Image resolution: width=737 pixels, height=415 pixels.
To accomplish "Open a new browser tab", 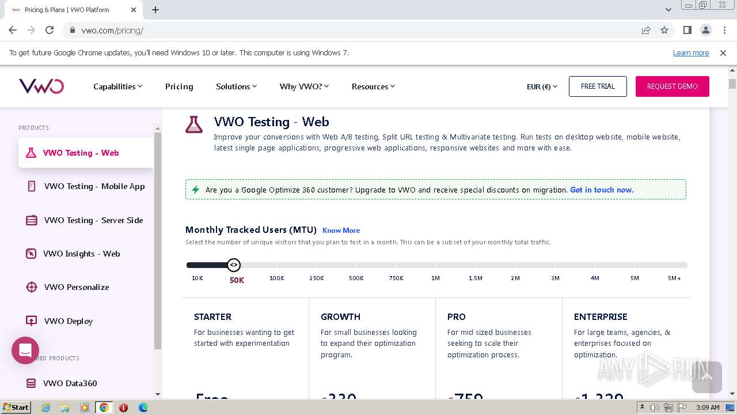I will pos(155,10).
